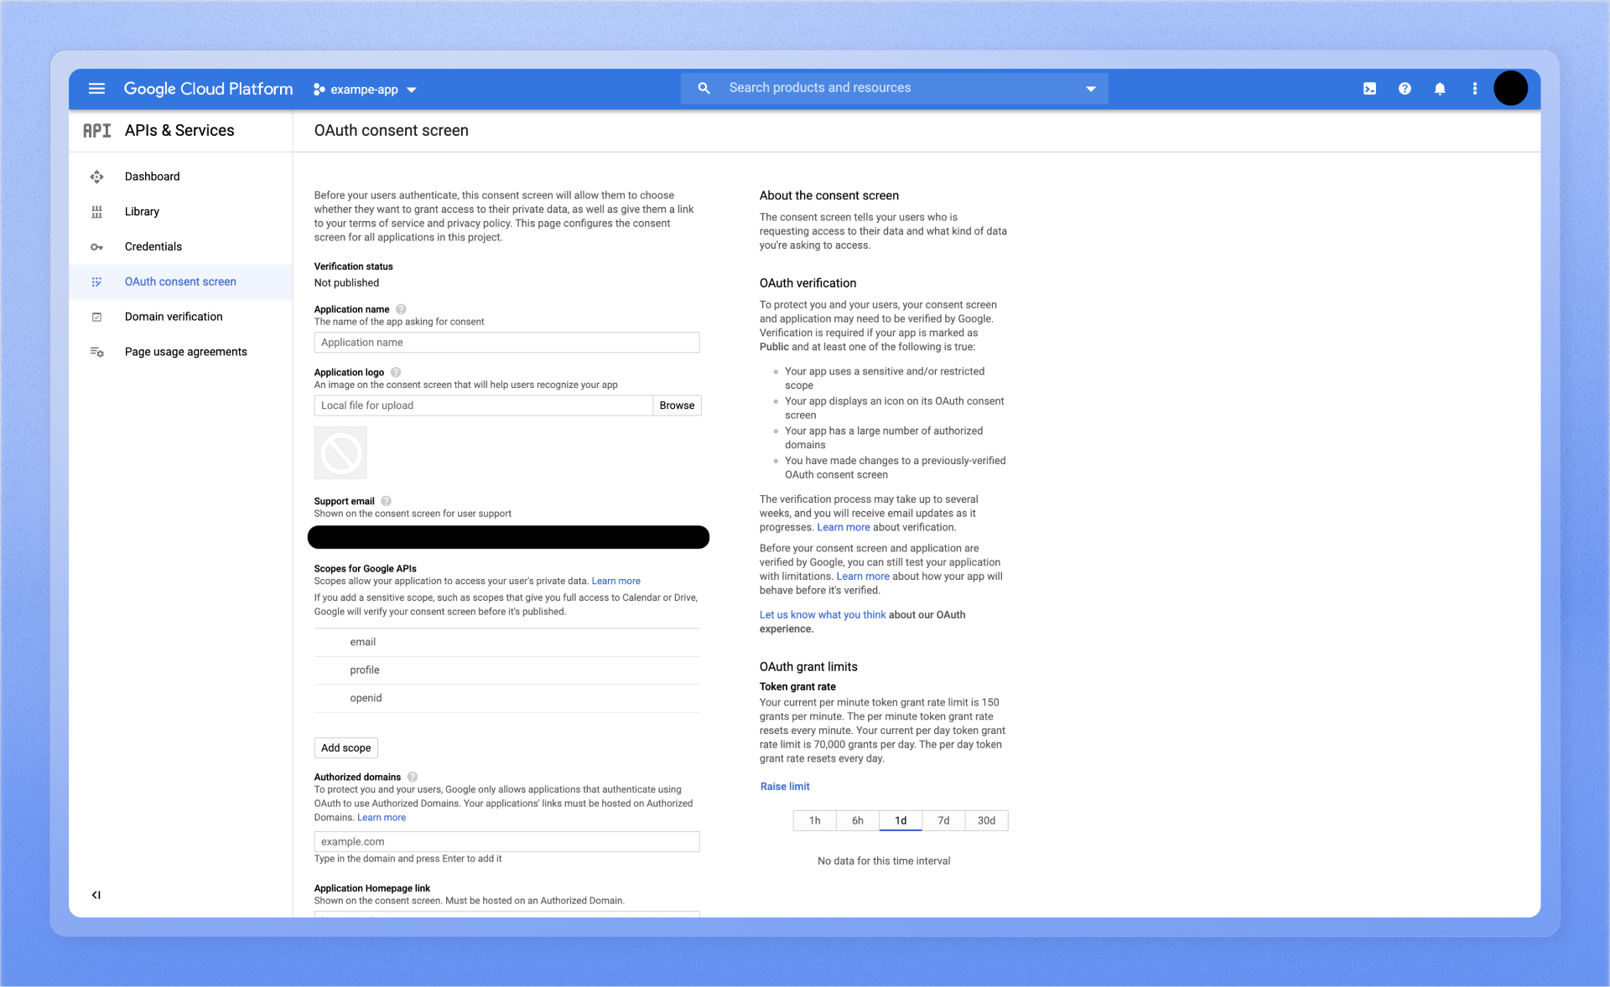The height and width of the screenshot is (987, 1610).
Task: Focus the Application name input field
Action: pos(506,343)
